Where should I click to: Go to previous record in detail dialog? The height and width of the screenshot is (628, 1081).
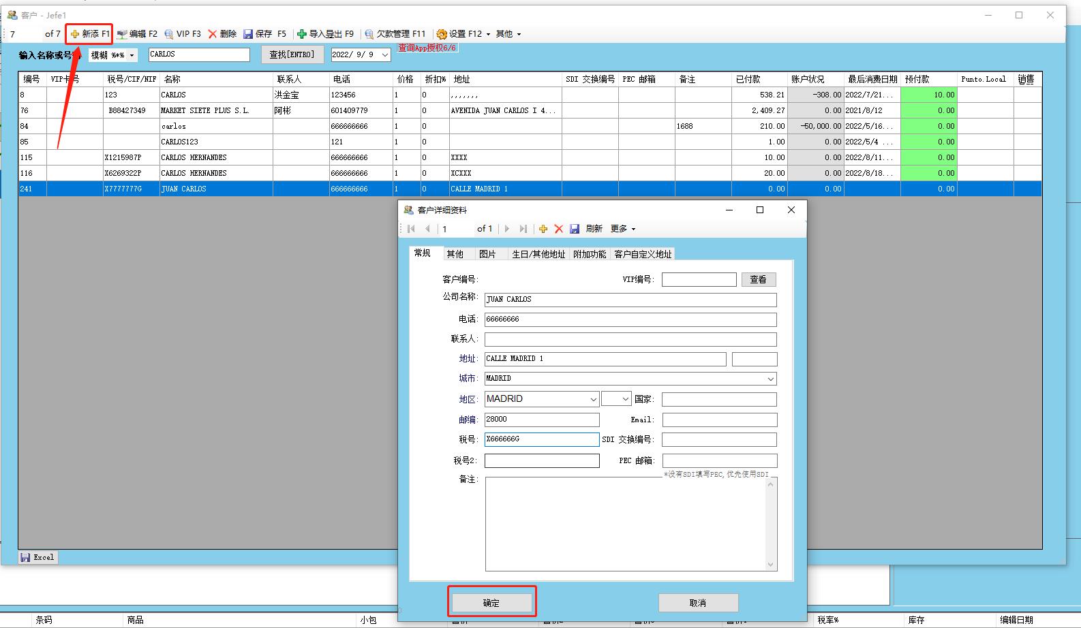click(x=427, y=229)
